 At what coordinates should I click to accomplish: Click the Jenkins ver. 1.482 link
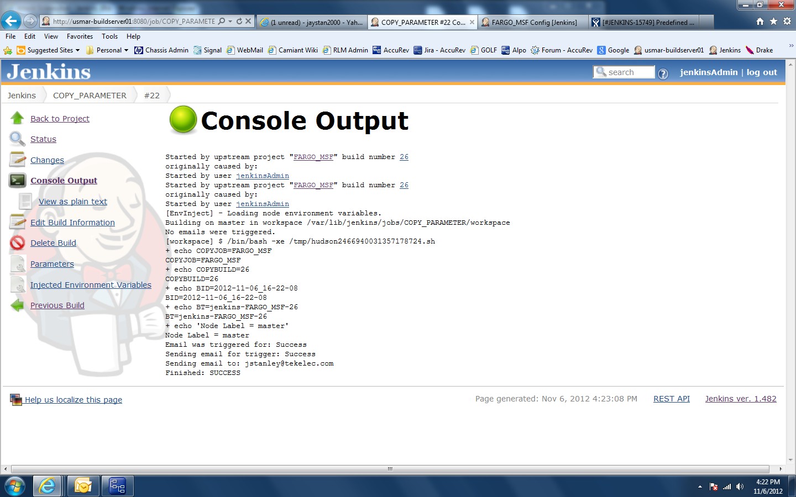pos(741,399)
